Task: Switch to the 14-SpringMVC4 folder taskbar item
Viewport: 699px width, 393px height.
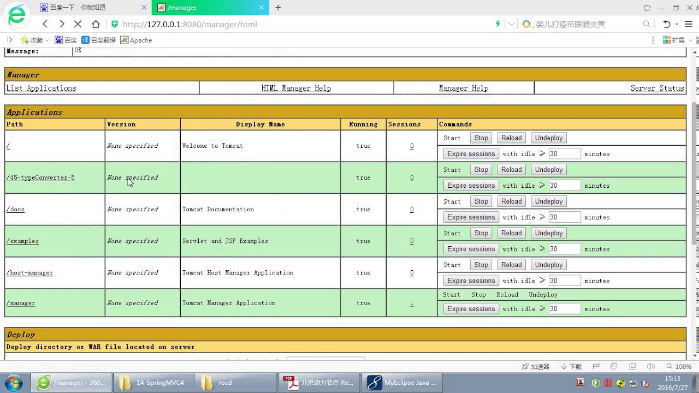Action: coord(153,383)
